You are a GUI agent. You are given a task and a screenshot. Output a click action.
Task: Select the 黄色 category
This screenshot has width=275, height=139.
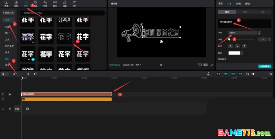(x=7, y=52)
